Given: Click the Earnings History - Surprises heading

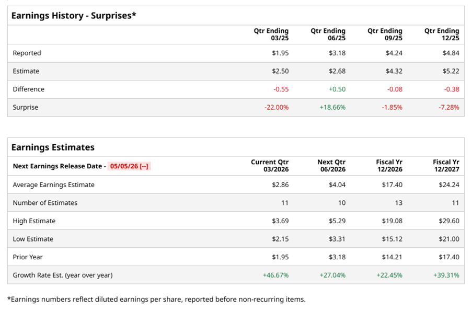Looking at the screenshot, I should click(x=74, y=16).
